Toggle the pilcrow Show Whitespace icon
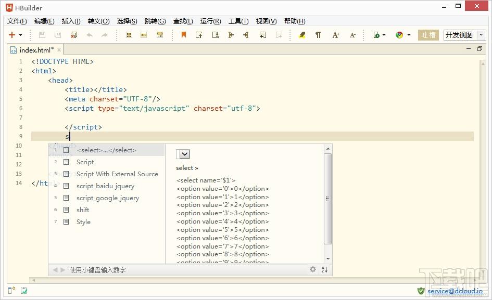492x300 pixels. click(x=318, y=35)
